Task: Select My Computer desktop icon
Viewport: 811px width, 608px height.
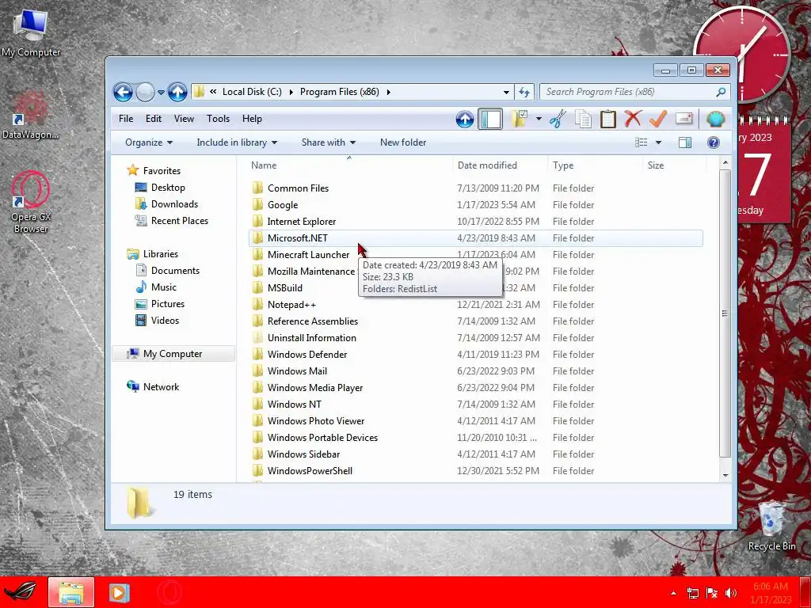Action: pos(31,32)
